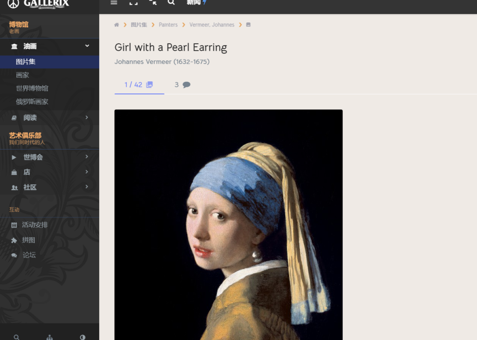
Task: Expand the 世博会 section arrow
Action: pyautogui.click(x=87, y=157)
